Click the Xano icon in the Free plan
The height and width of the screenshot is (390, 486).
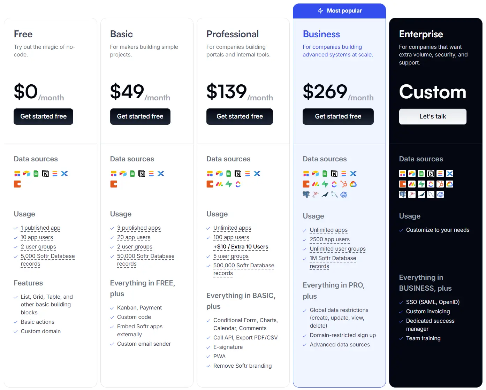(64, 174)
